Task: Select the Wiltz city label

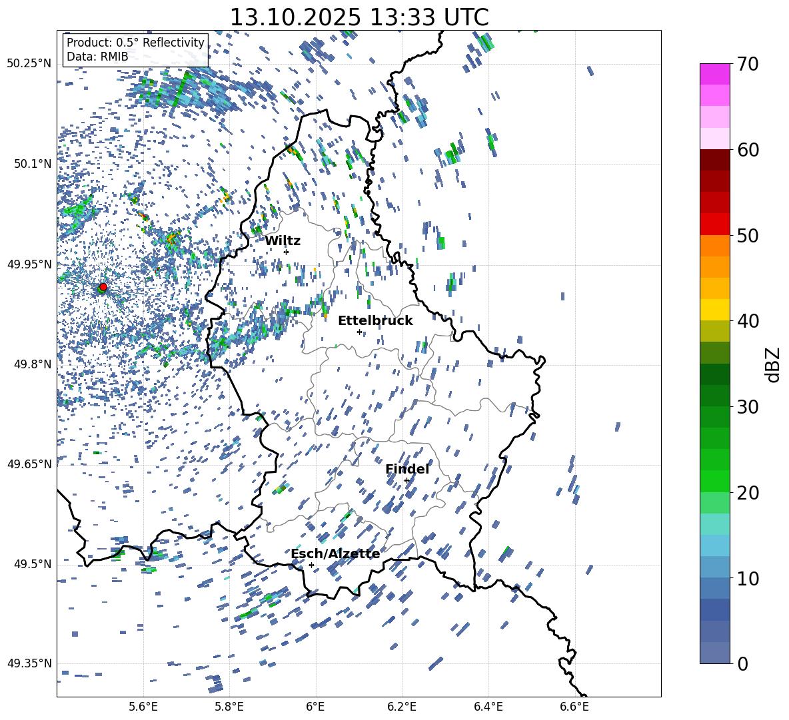Action: (x=283, y=240)
